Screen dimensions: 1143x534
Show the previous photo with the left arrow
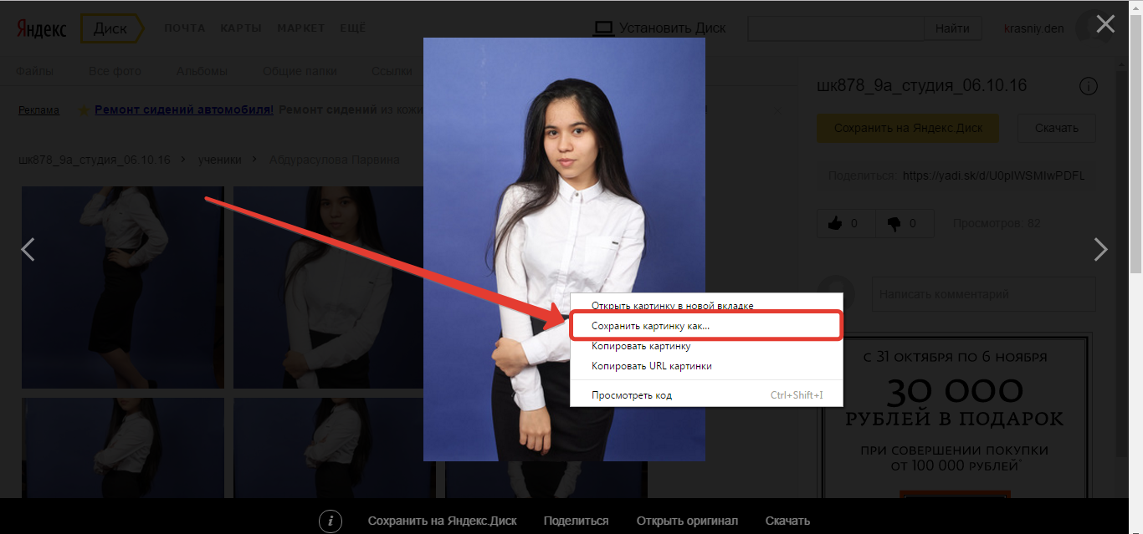coord(28,249)
